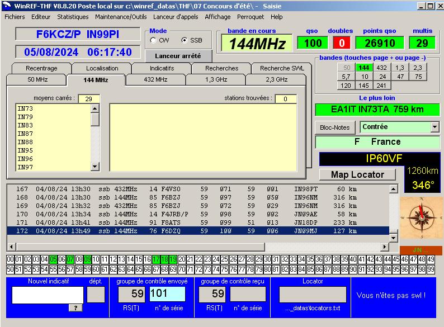Image resolution: width=444 pixels, height=327 pixels.
Task: Click the sent serial number field 101
Action: (167, 294)
